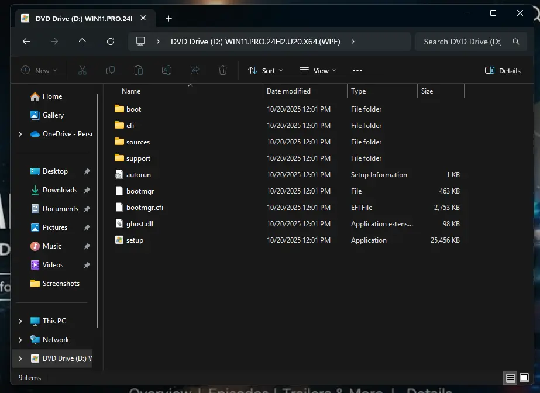Close the DVD Drive tab
The height and width of the screenshot is (393, 540).
point(143,18)
